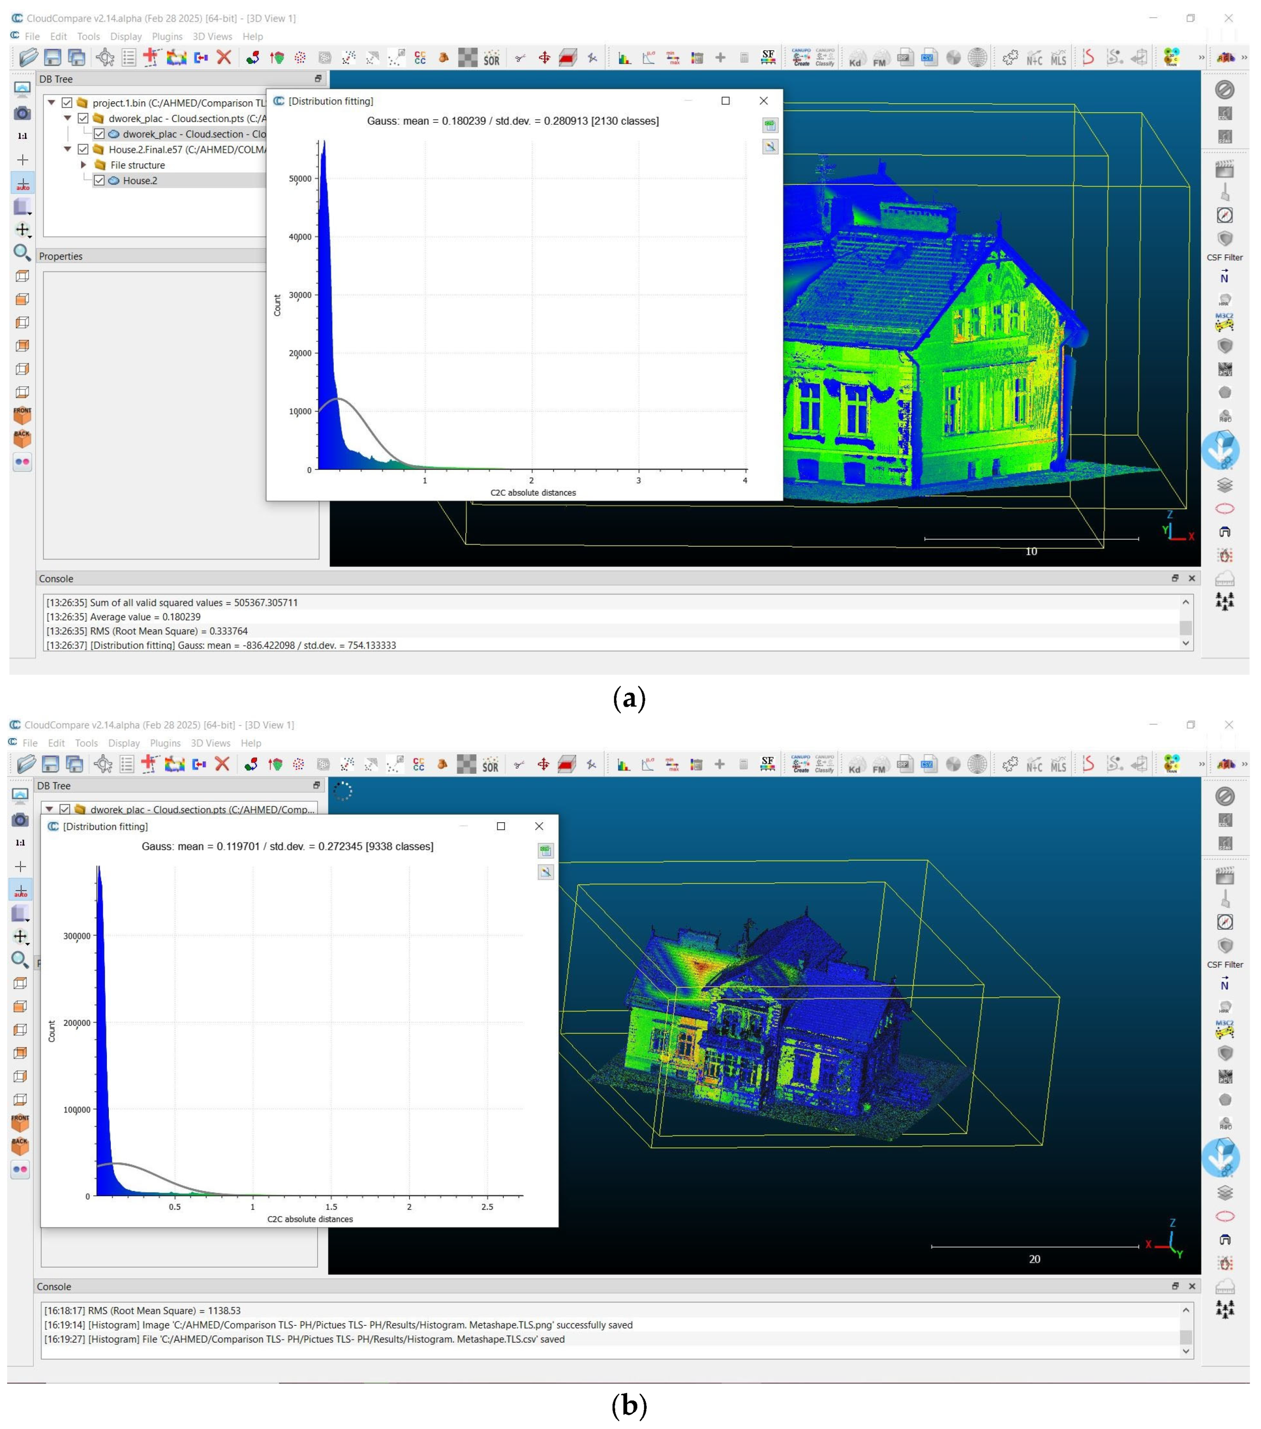
Task: Click the Cross Section tool icon in screenshot (b)
Action: (x=566, y=765)
